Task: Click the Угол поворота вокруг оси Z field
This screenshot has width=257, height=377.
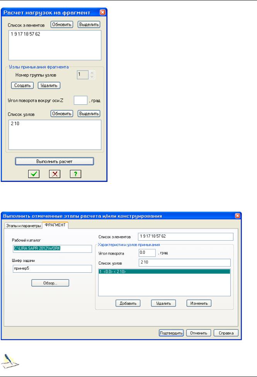Action: click(80, 100)
